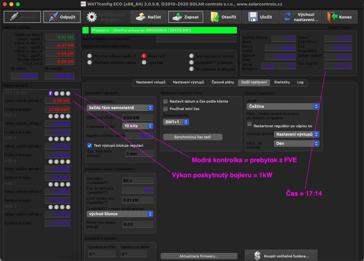Screen dimensions: 364x261
Task: Switch to the Nastavení vstupů tab
Action: pyautogui.click(x=151, y=82)
